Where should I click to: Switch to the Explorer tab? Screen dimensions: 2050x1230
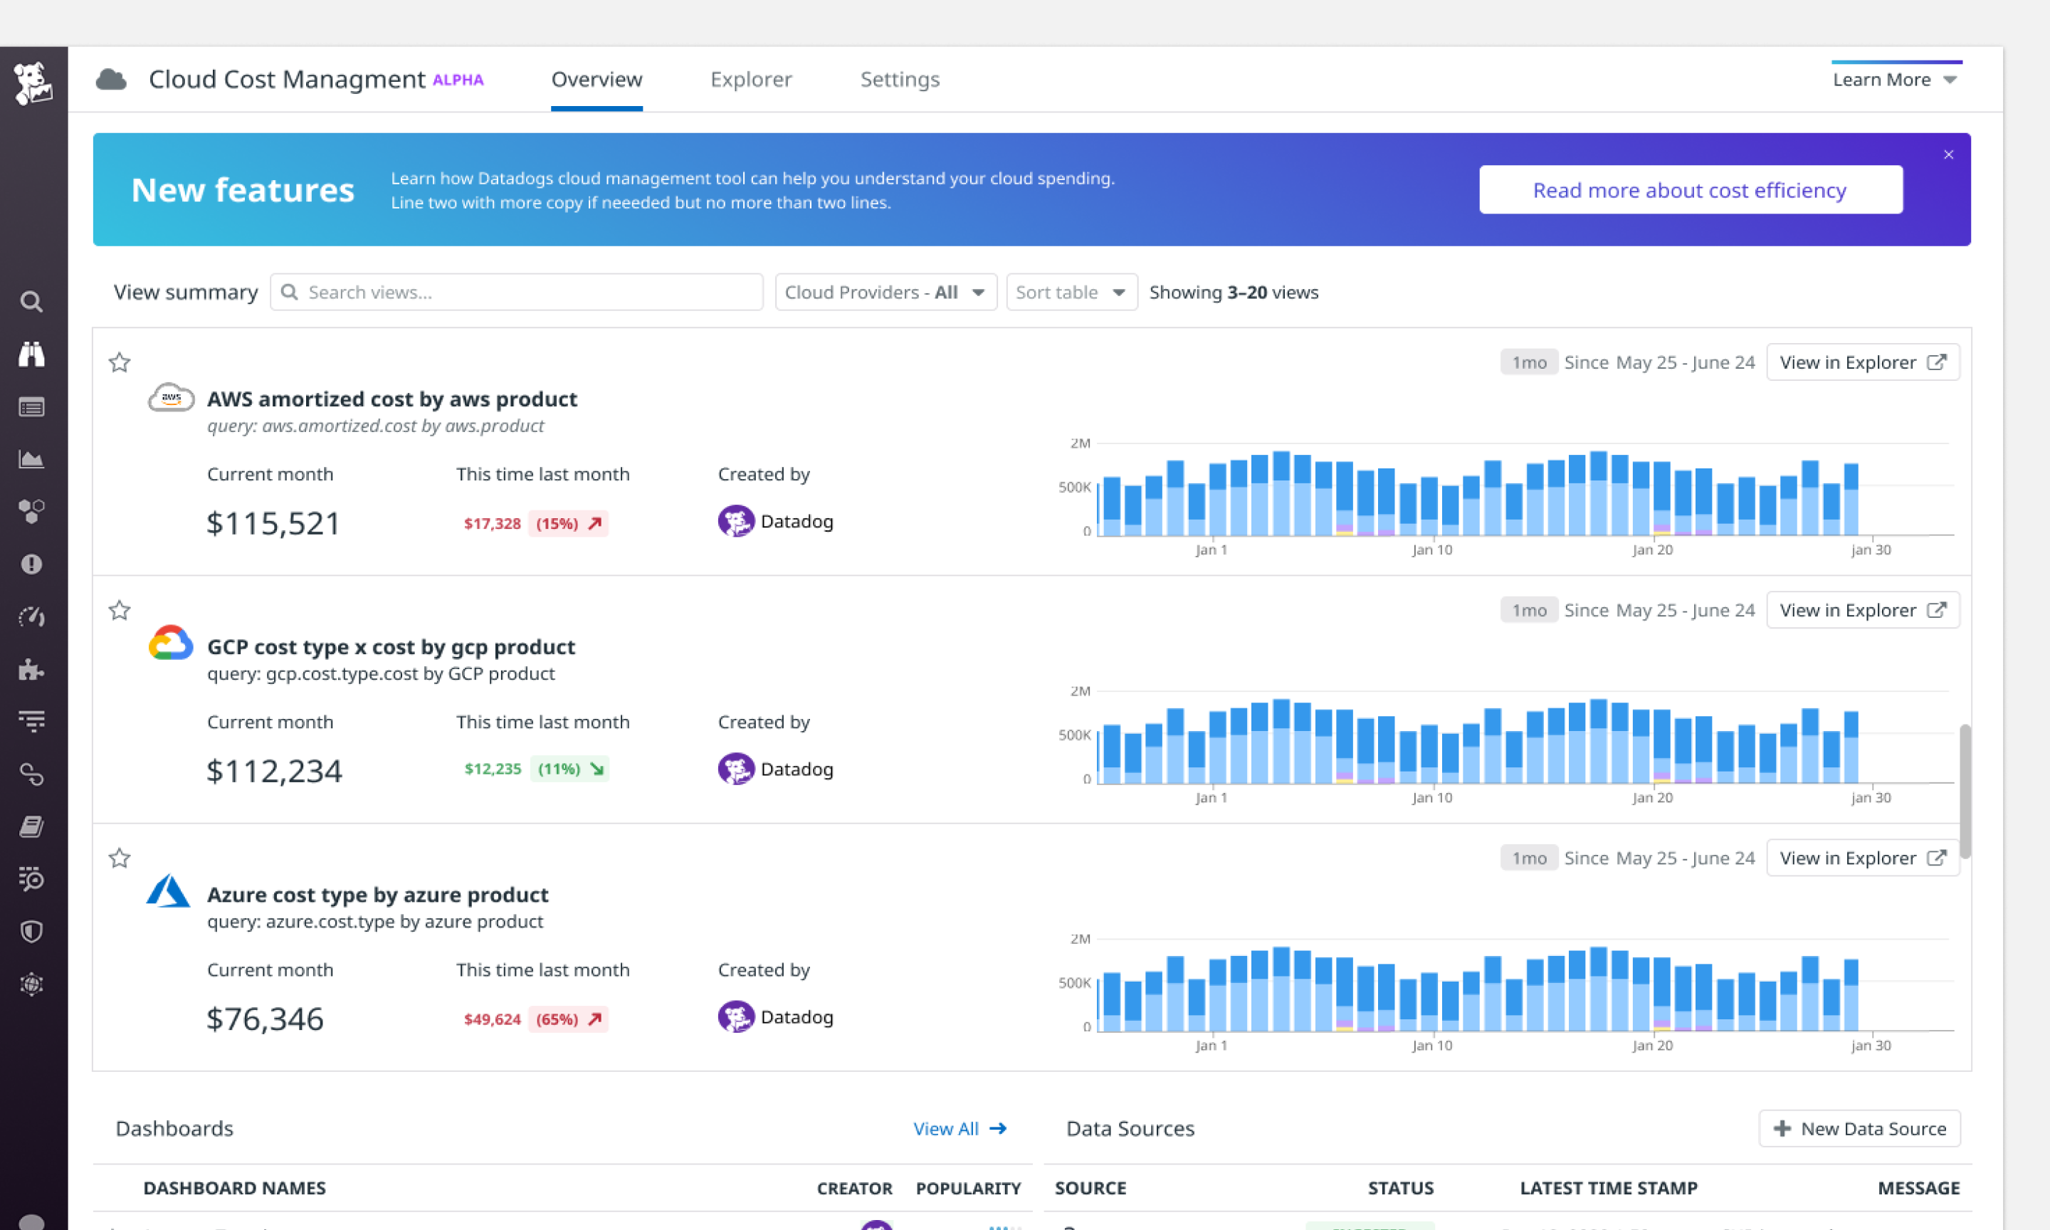coord(751,80)
